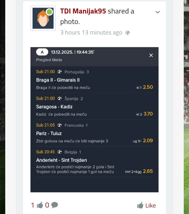This screenshot has width=189, height=214.
Task: Click the thumbs-up likes count icon
Action: (40, 205)
